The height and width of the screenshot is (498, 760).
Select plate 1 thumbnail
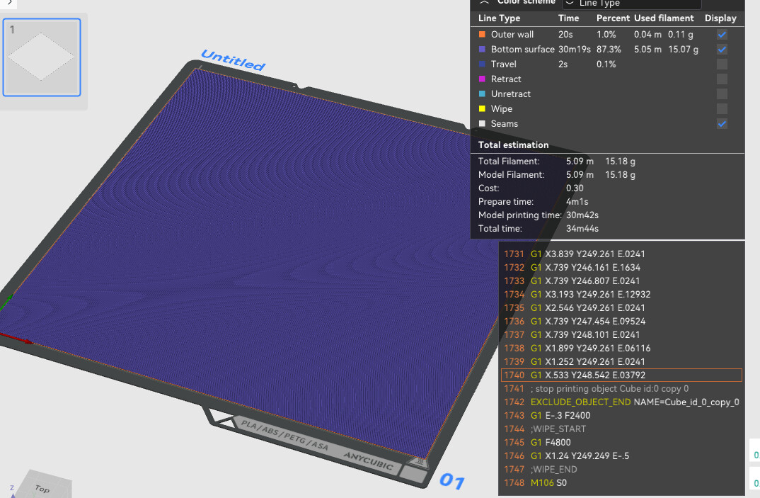pos(42,57)
